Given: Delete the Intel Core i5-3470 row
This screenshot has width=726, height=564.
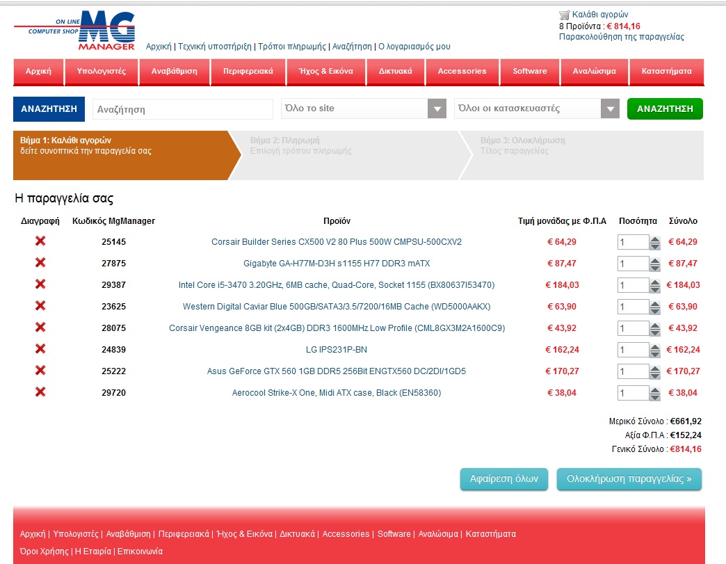Looking at the screenshot, I should point(40,284).
